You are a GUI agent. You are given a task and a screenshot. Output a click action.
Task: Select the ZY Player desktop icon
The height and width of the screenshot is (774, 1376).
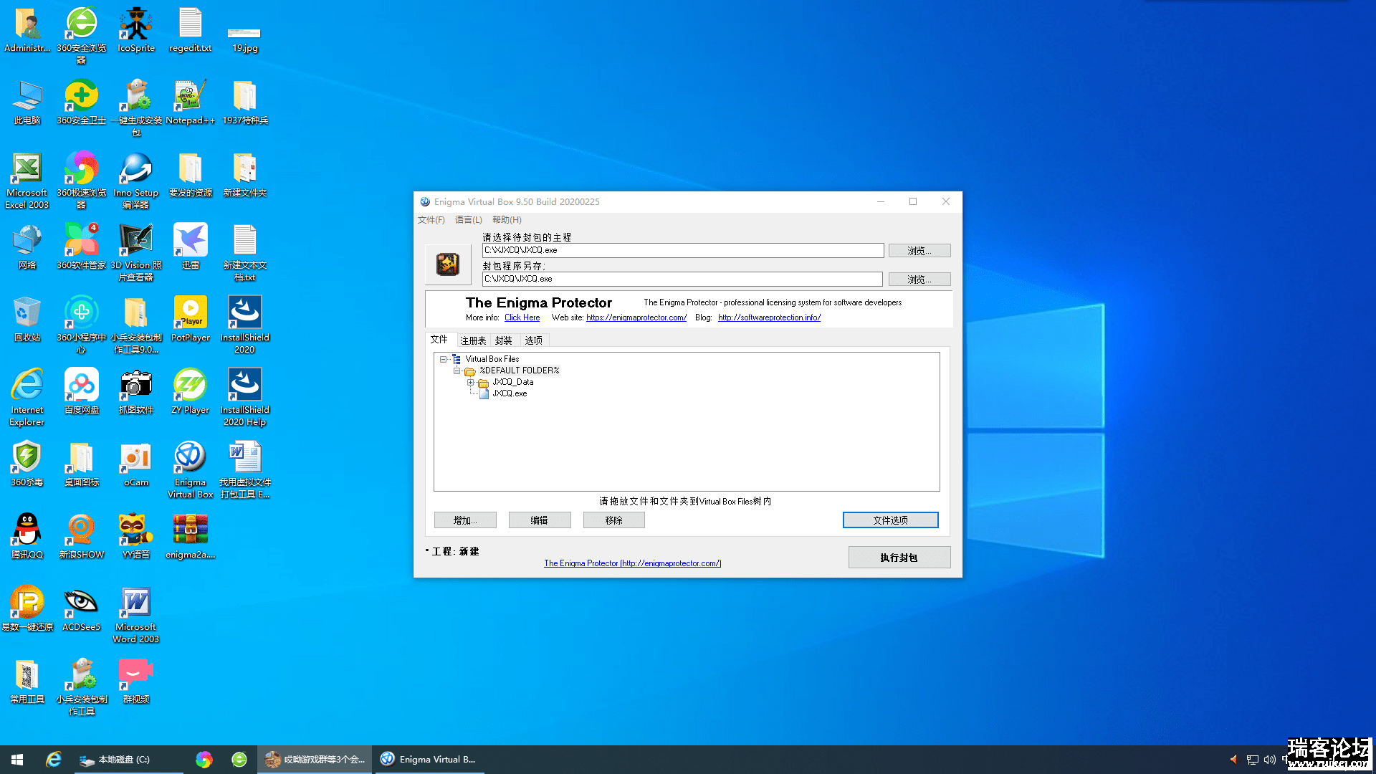click(x=191, y=391)
